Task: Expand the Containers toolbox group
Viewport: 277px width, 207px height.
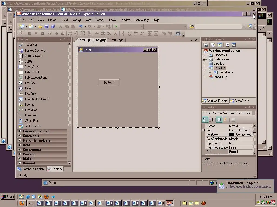Action: point(19,136)
